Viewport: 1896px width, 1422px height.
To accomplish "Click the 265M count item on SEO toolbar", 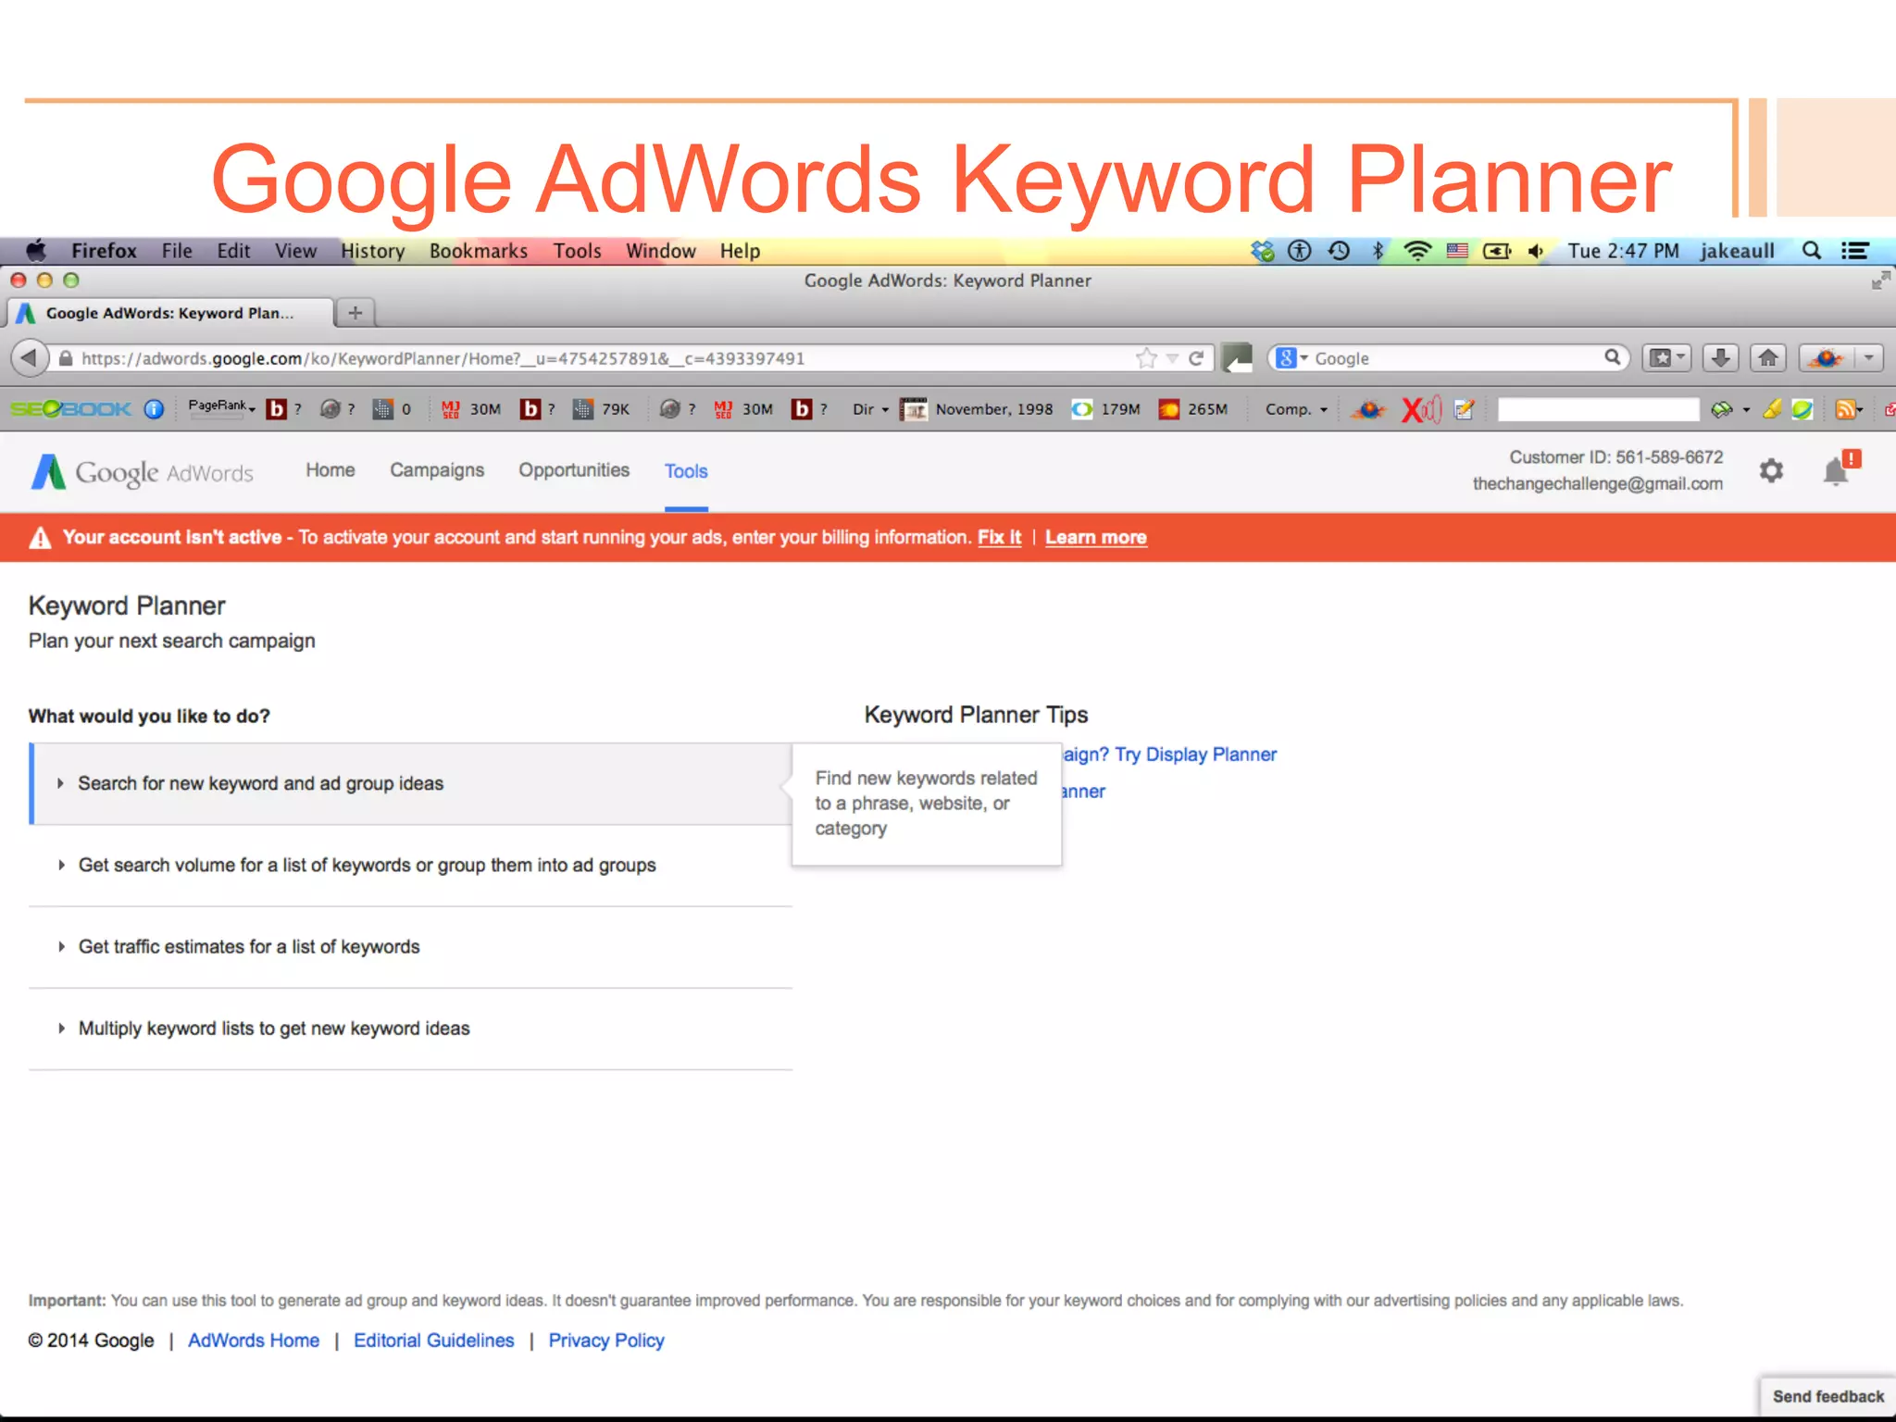I will tap(1193, 409).
